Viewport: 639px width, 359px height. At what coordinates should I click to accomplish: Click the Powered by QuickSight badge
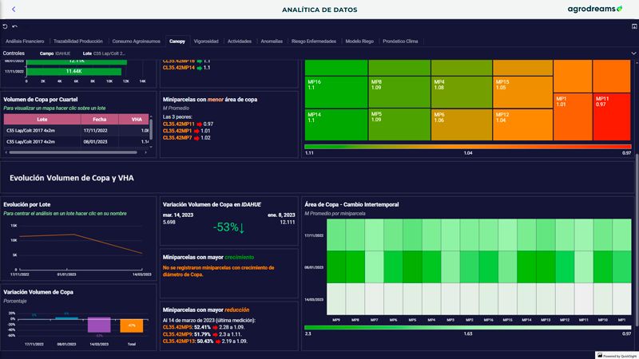615,355
